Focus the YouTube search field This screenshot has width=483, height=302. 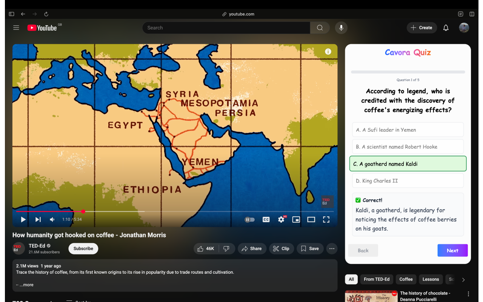pyautogui.click(x=226, y=28)
